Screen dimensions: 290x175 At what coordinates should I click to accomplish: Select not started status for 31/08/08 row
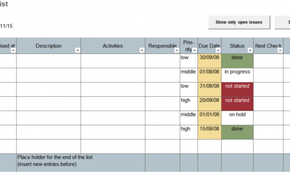pos(237,89)
